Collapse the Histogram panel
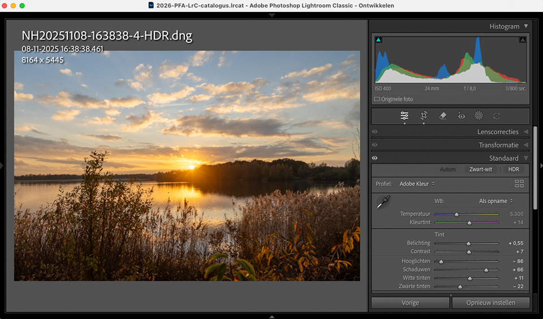The image size is (543, 319). pyautogui.click(x=526, y=27)
